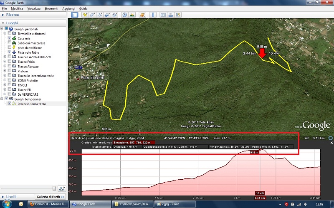Screen dimensions: 334x208
Task: Expand the Tracce LAZIO/ABRUZZO folder
Action: 5,57
